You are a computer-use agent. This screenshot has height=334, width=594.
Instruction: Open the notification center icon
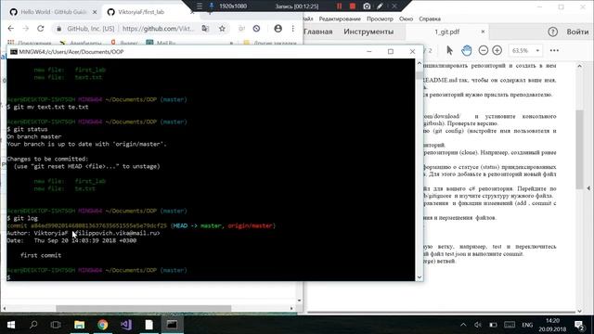579,325
